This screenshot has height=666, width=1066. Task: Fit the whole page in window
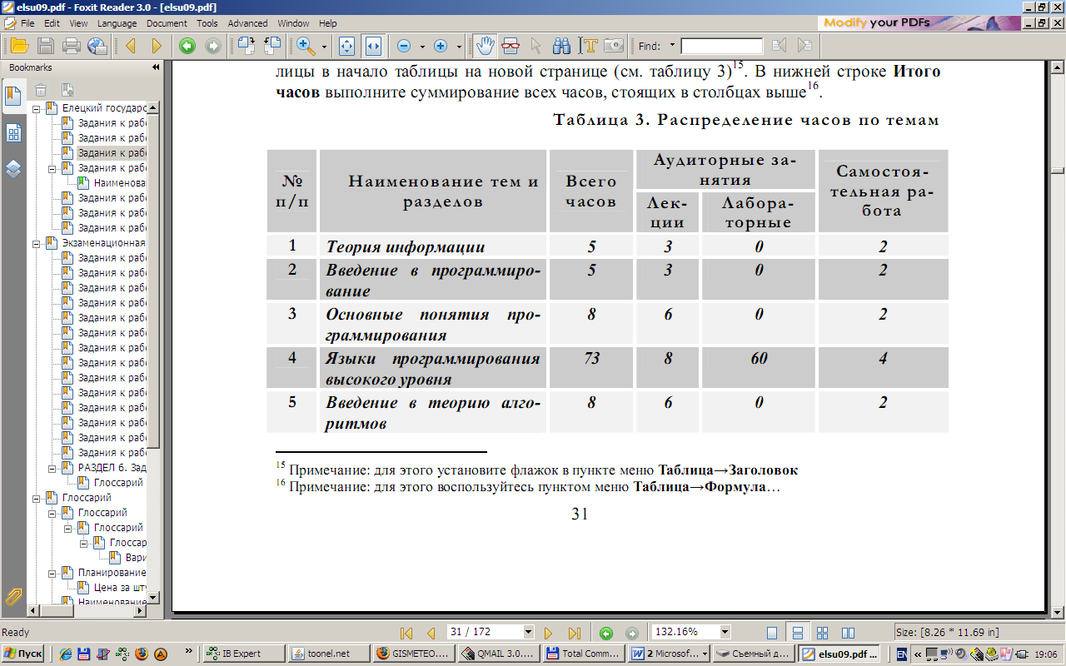(x=347, y=46)
